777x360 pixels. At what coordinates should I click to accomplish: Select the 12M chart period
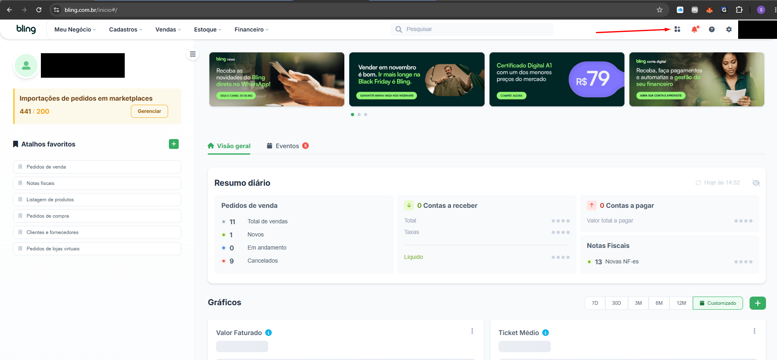pos(681,303)
